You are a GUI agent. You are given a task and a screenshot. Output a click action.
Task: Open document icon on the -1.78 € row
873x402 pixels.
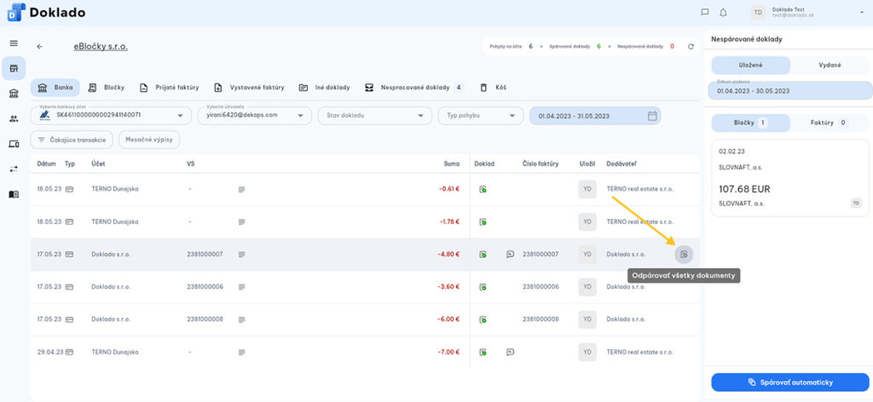[483, 221]
